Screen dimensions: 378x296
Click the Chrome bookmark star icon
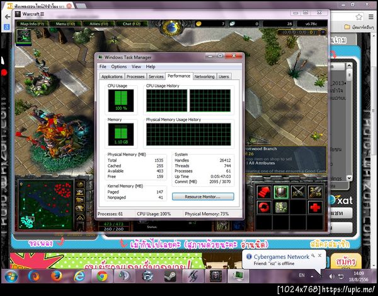[358, 16]
